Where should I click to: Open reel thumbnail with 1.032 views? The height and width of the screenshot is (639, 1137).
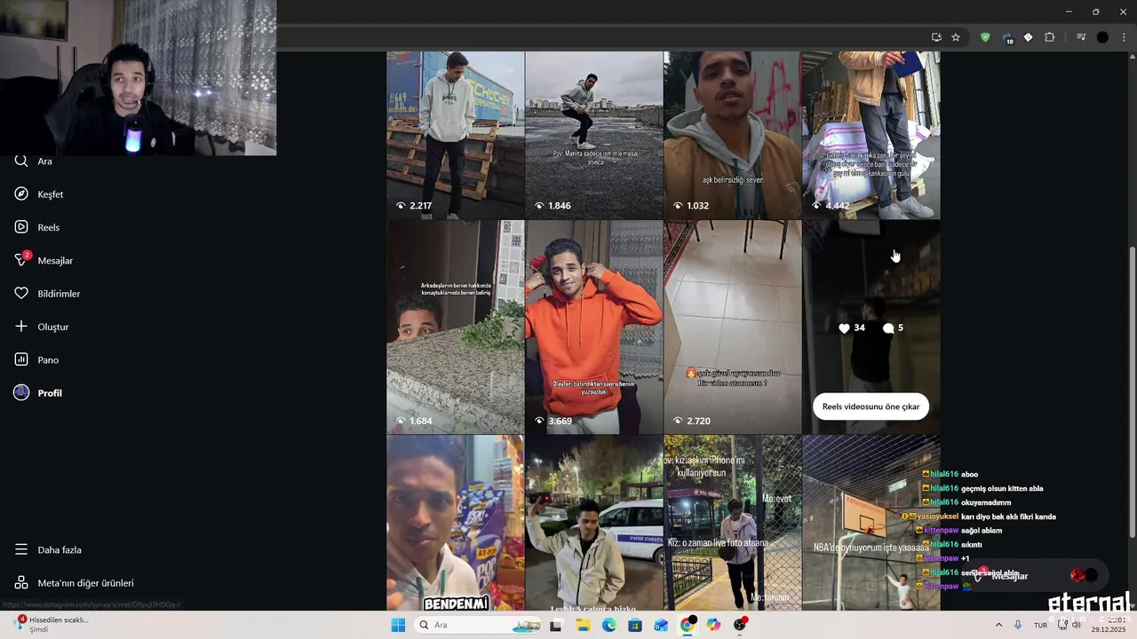pyautogui.click(x=732, y=135)
